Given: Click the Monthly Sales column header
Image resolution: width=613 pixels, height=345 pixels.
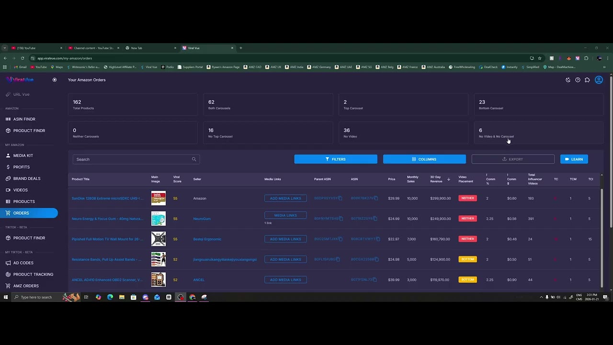Looking at the screenshot, I should click(413, 179).
